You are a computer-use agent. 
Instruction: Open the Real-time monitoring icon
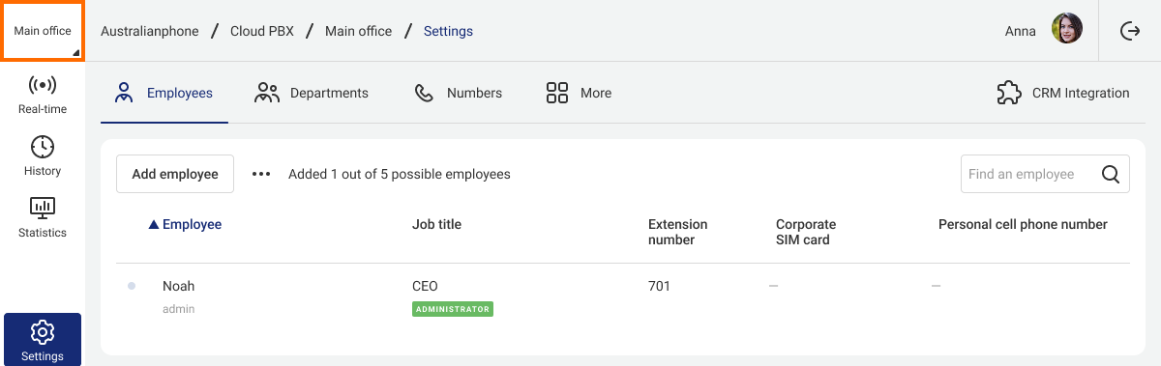[43, 85]
